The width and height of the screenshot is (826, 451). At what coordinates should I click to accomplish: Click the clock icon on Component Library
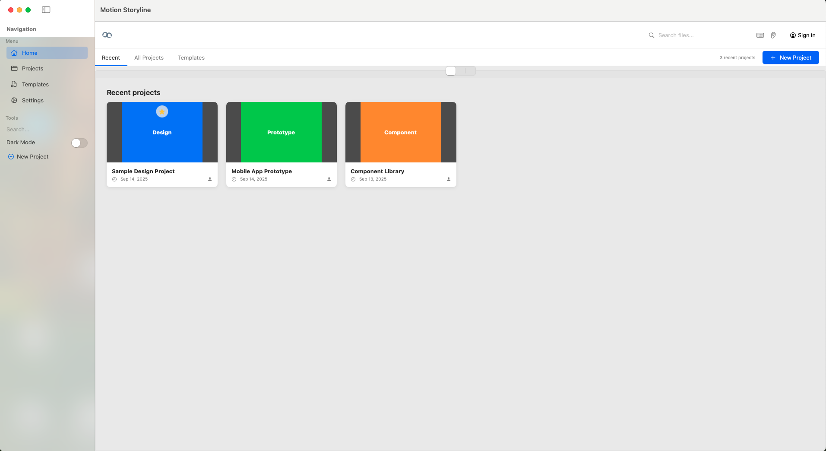(353, 179)
